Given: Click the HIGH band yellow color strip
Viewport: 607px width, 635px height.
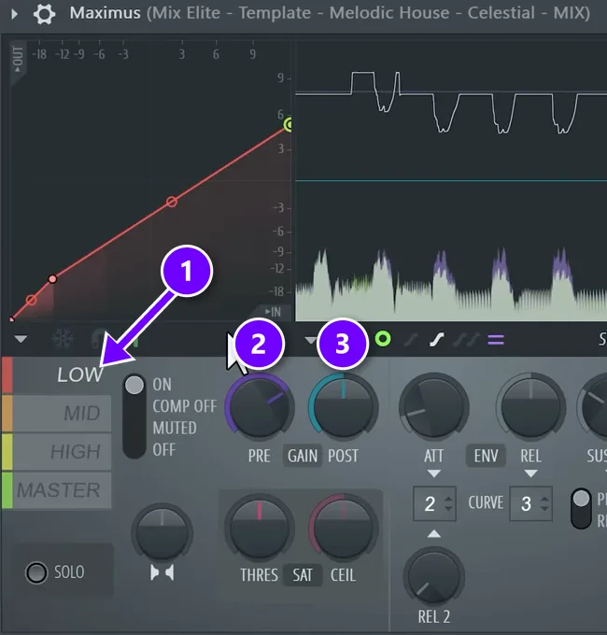Looking at the screenshot, I should tap(7, 452).
